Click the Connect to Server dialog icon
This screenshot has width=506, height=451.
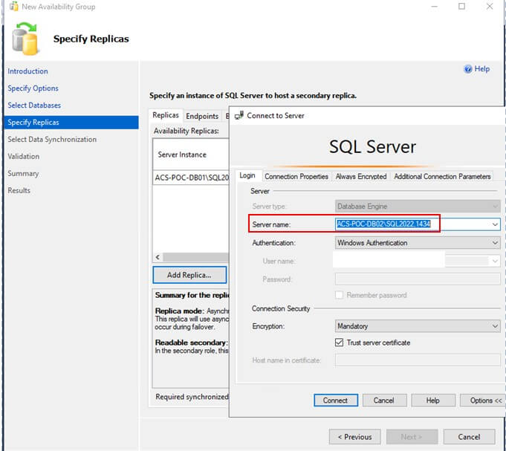[x=239, y=115]
